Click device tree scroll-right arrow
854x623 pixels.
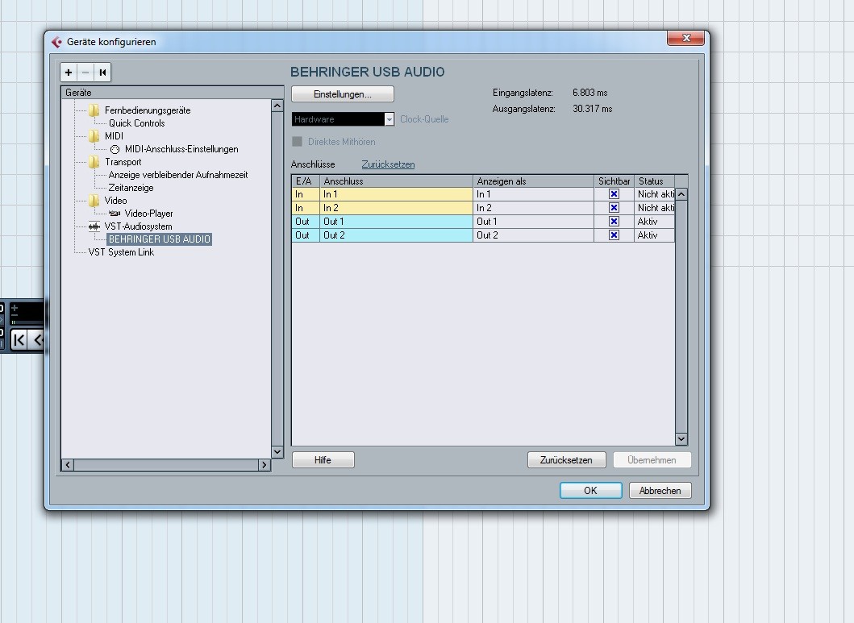click(x=265, y=465)
